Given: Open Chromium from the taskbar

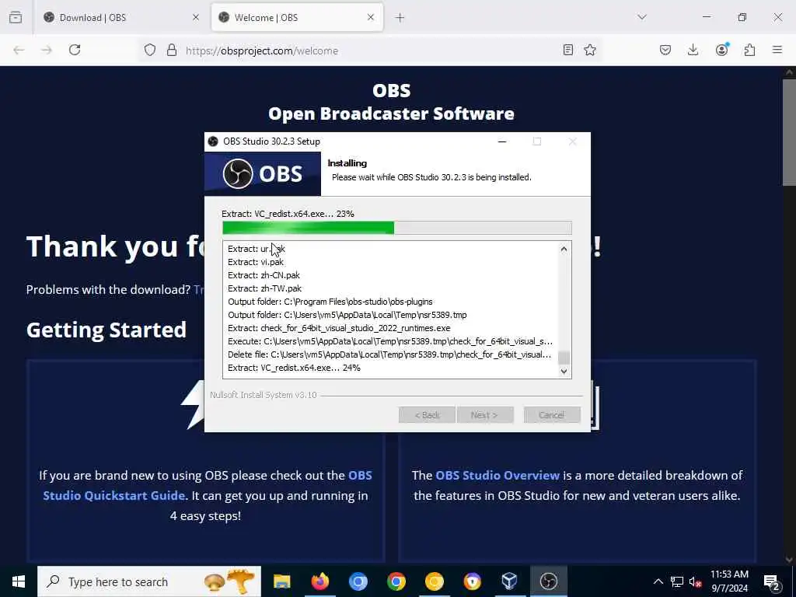Looking at the screenshot, I should [358, 581].
